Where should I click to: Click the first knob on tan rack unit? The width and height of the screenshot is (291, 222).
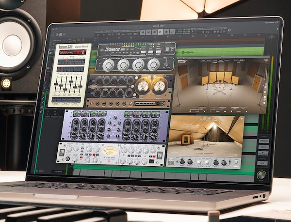pos(97,104)
